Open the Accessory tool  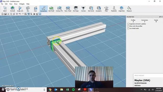click(99, 9)
